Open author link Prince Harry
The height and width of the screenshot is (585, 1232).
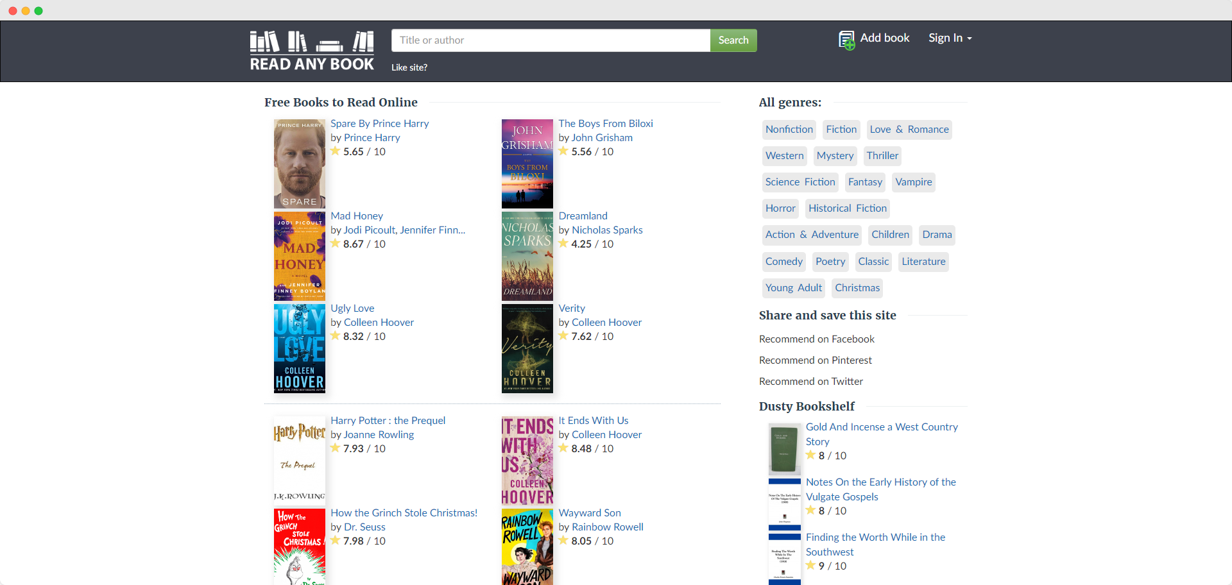click(372, 138)
